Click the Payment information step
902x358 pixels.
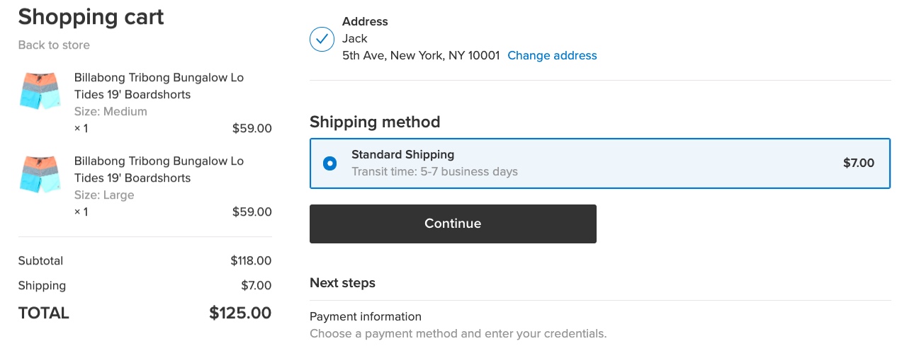pyautogui.click(x=366, y=316)
